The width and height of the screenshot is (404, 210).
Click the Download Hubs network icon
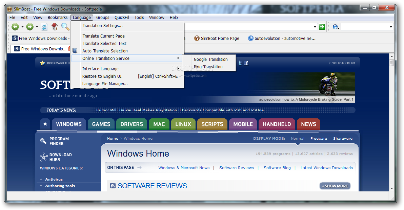click(44, 157)
